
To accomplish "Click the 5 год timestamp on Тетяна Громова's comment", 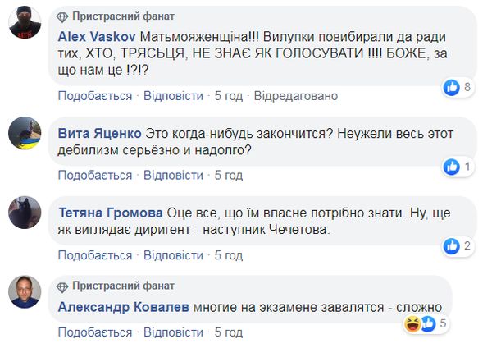I will [x=229, y=254].
